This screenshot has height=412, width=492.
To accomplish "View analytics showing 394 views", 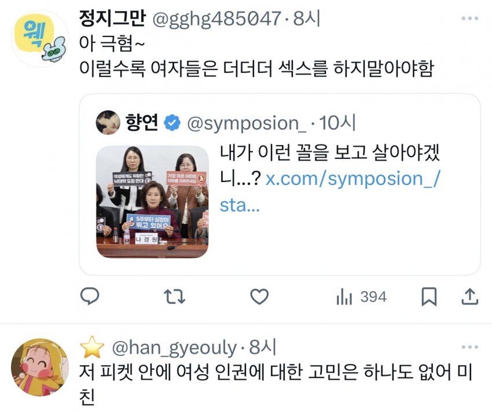I will tap(361, 296).
